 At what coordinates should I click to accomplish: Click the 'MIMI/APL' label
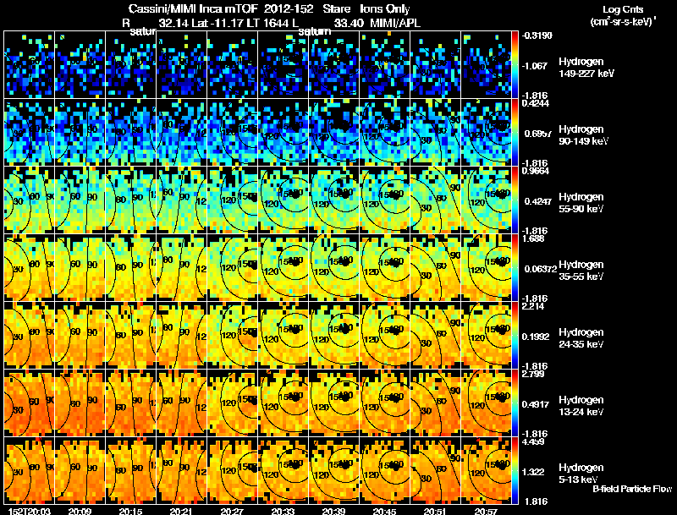(395, 23)
